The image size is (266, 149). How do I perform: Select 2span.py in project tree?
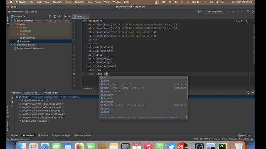click(41, 41)
